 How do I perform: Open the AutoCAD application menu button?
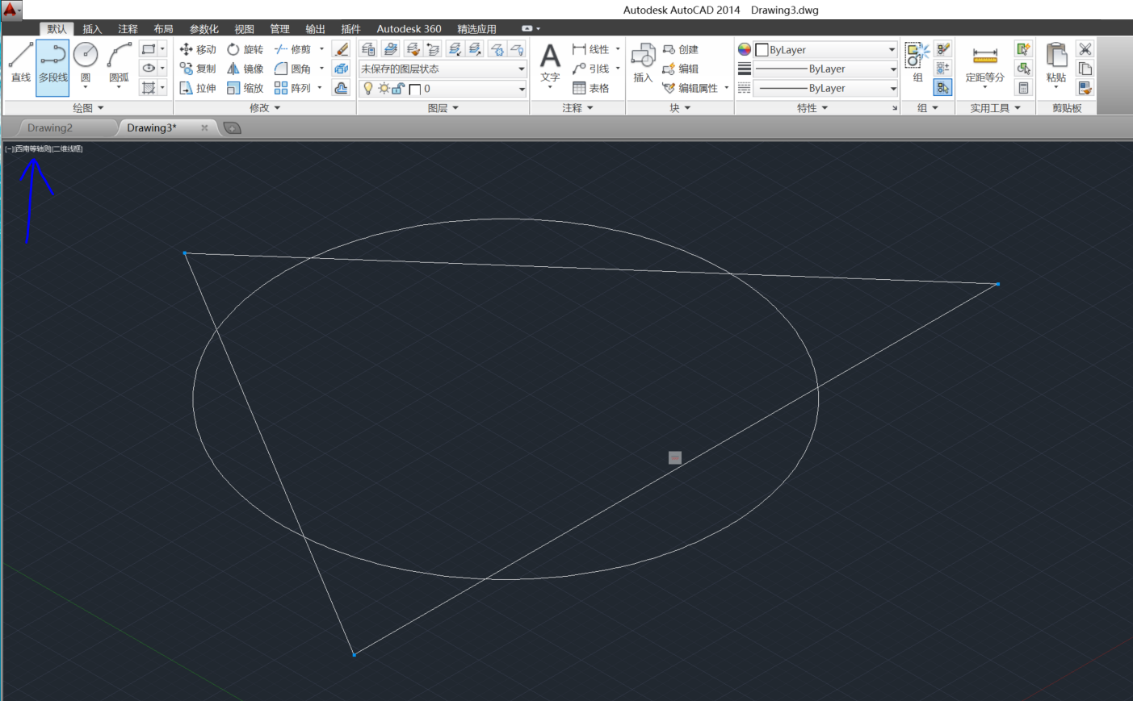click(x=11, y=10)
